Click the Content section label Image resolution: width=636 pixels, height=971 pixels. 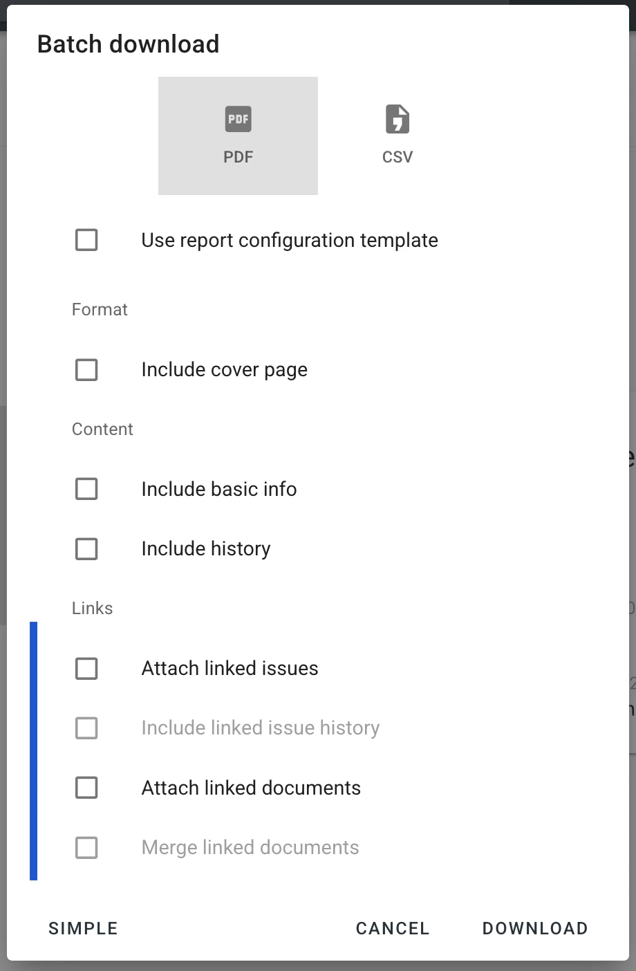[x=102, y=429]
